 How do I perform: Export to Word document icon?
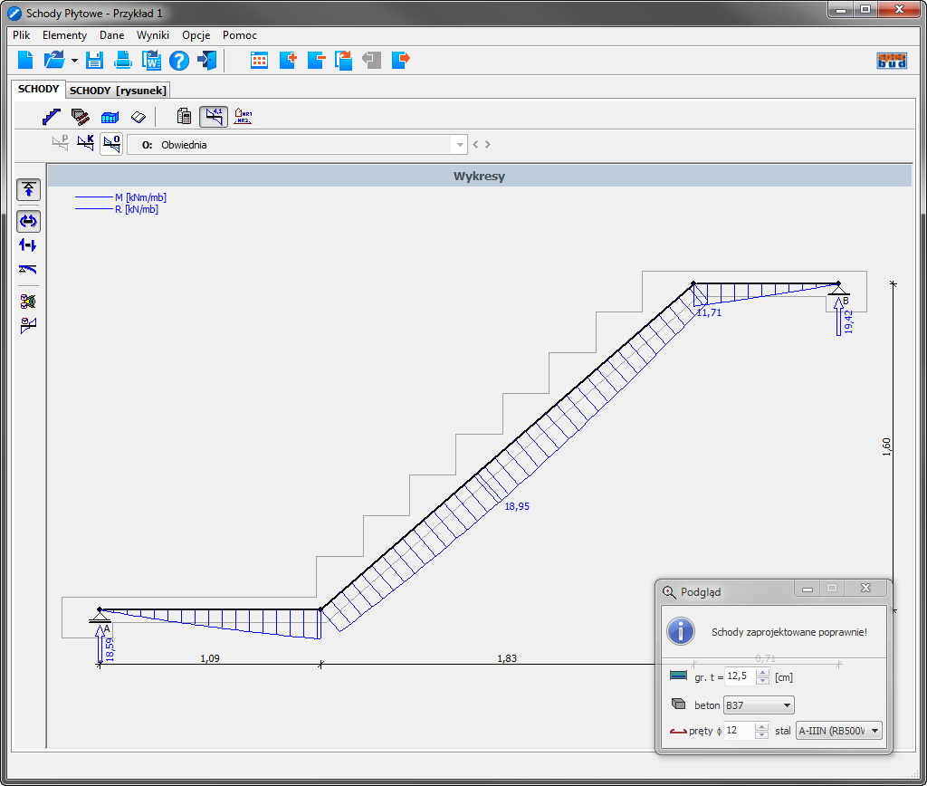click(x=150, y=61)
